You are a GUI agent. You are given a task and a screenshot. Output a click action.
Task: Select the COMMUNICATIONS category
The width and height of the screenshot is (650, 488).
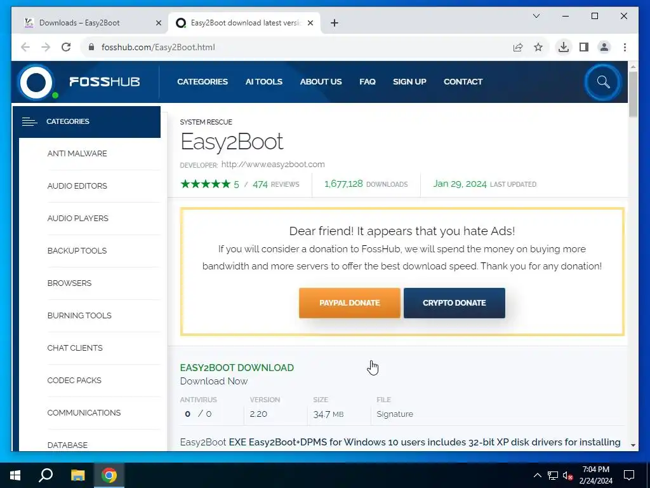click(84, 412)
